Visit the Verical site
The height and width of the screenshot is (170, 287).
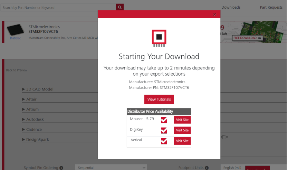click(x=182, y=141)
